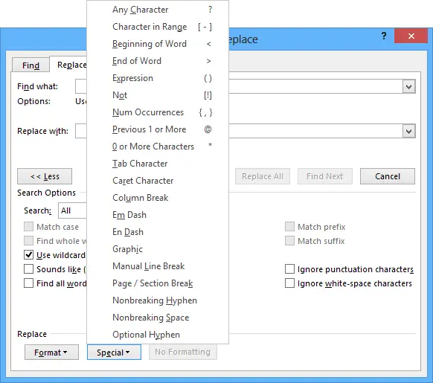Open the Special dropdown button
The width and height of the screenshot is (433, 383).
(114, 352)
